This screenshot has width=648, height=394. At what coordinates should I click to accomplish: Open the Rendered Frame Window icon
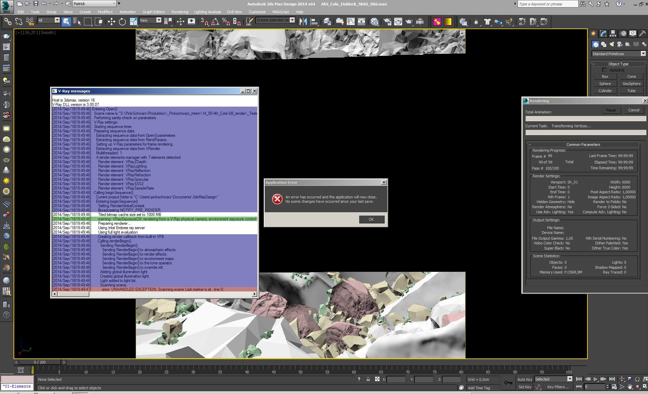point(398,22)
